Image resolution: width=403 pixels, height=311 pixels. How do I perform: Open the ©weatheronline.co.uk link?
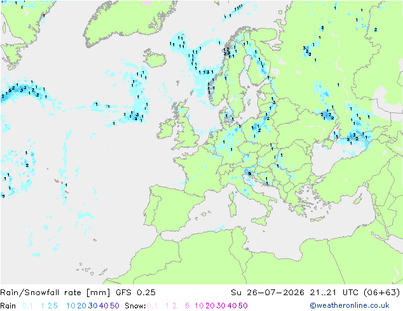[350, 305]
